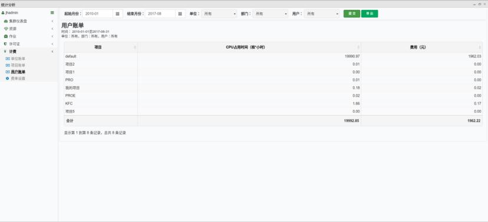
Task: Click the green 导出 export button
Action: 370,14
